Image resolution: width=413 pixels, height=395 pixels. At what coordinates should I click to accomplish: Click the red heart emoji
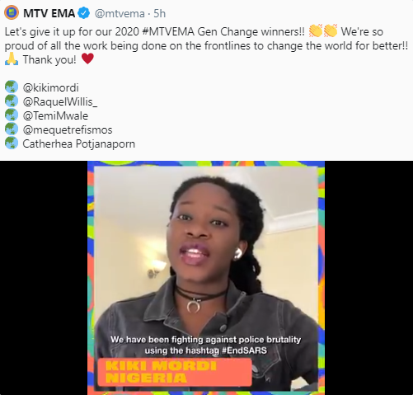(87, 59)
